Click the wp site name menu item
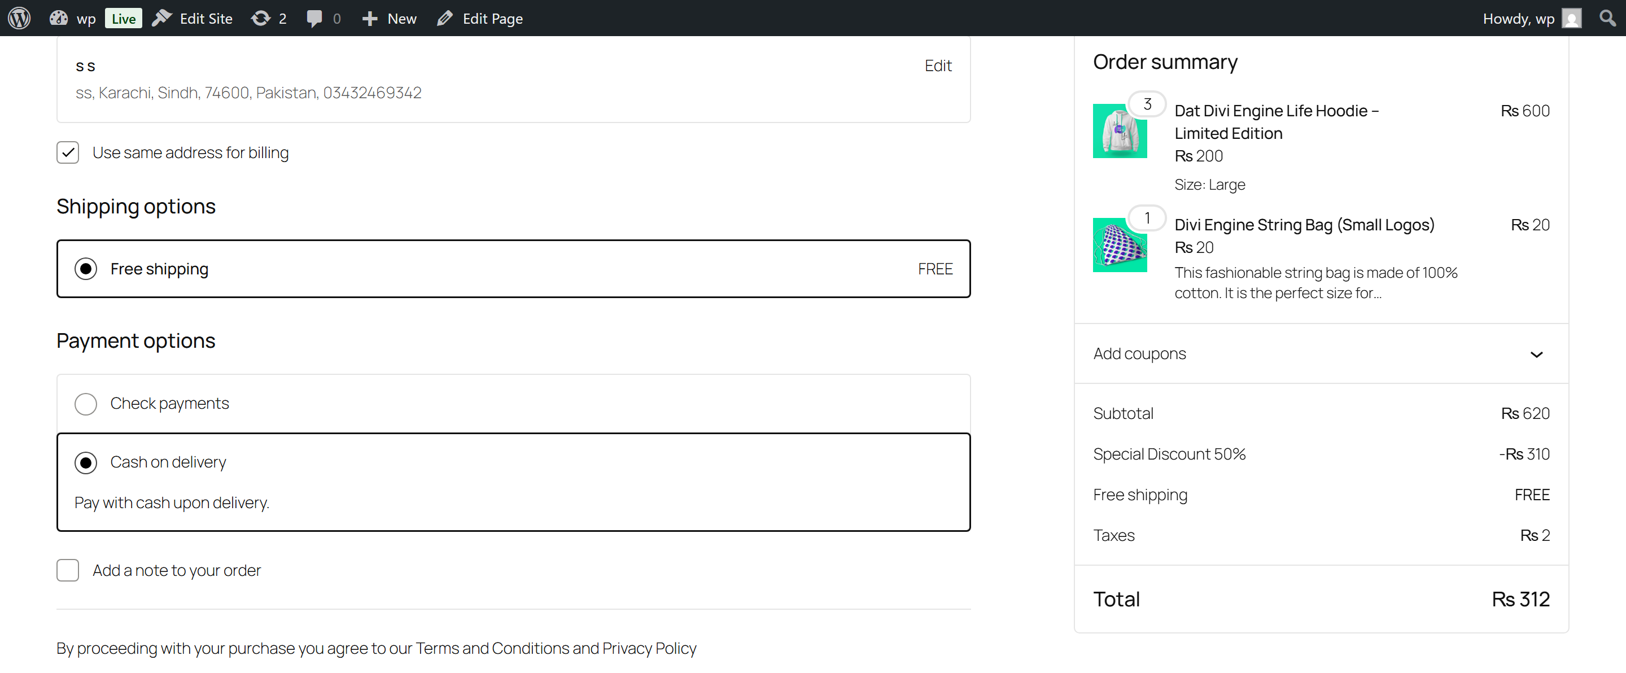 (x=86, y=18)
